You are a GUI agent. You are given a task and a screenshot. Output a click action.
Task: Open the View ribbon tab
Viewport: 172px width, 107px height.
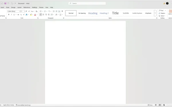pyautogui.click(x=47, y=7)
